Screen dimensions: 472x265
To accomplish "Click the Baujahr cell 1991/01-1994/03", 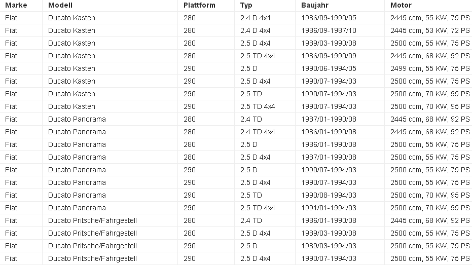I will 329,208.
